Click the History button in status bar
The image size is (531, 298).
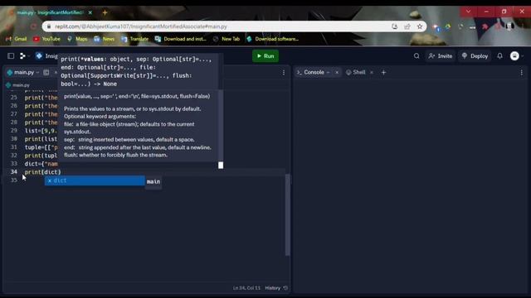(276, 288)
